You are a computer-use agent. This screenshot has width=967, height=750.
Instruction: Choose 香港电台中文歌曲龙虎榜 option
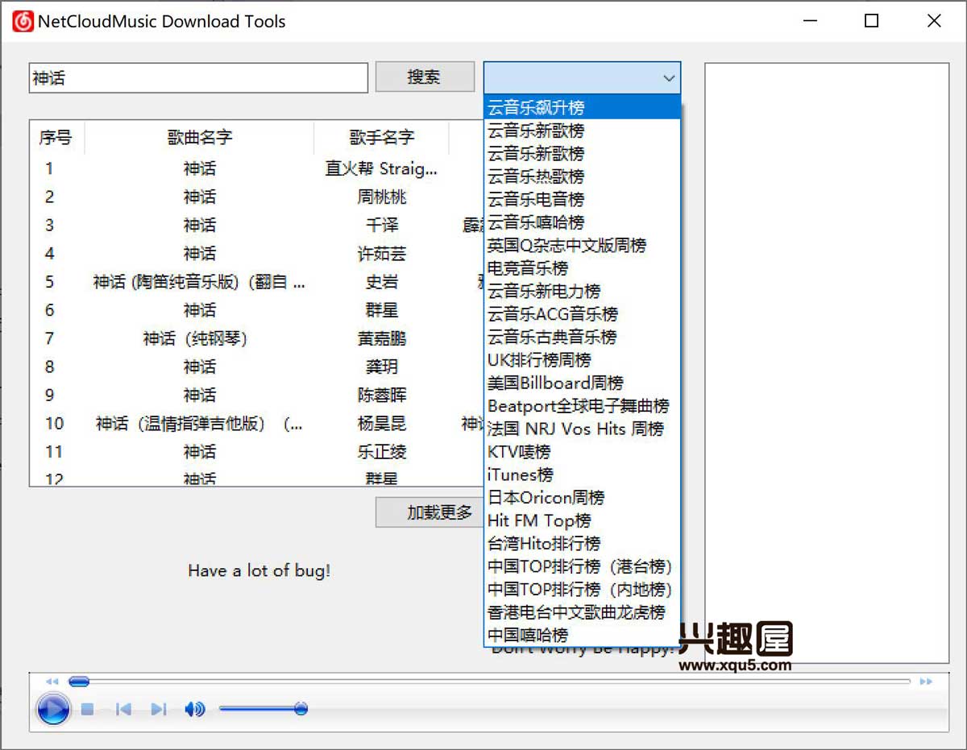click(583, 612)
